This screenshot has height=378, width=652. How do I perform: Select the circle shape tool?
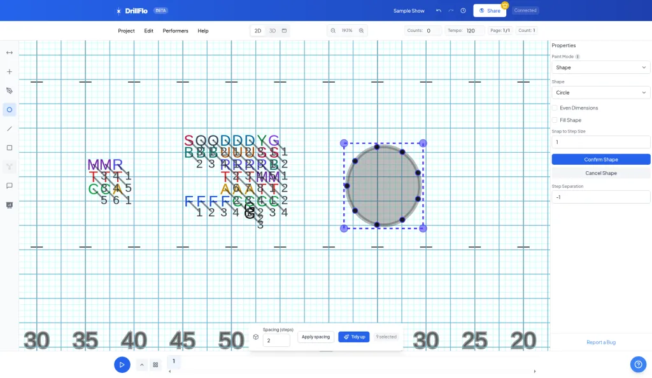tap(9, 109)
